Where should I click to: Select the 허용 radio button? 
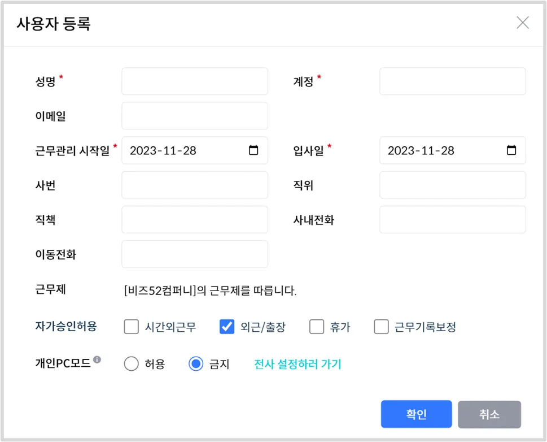[x=131, y=364]
